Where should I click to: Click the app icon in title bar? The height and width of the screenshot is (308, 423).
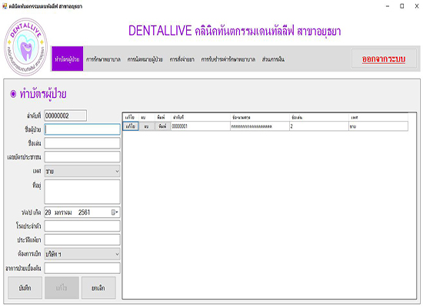[5, 6]
